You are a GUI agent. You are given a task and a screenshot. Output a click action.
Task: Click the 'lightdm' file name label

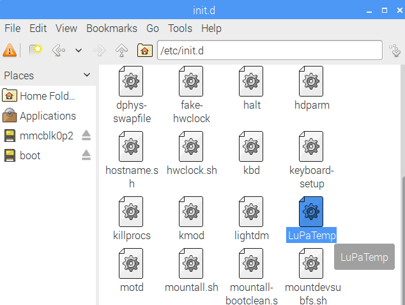tap(252, 236)
